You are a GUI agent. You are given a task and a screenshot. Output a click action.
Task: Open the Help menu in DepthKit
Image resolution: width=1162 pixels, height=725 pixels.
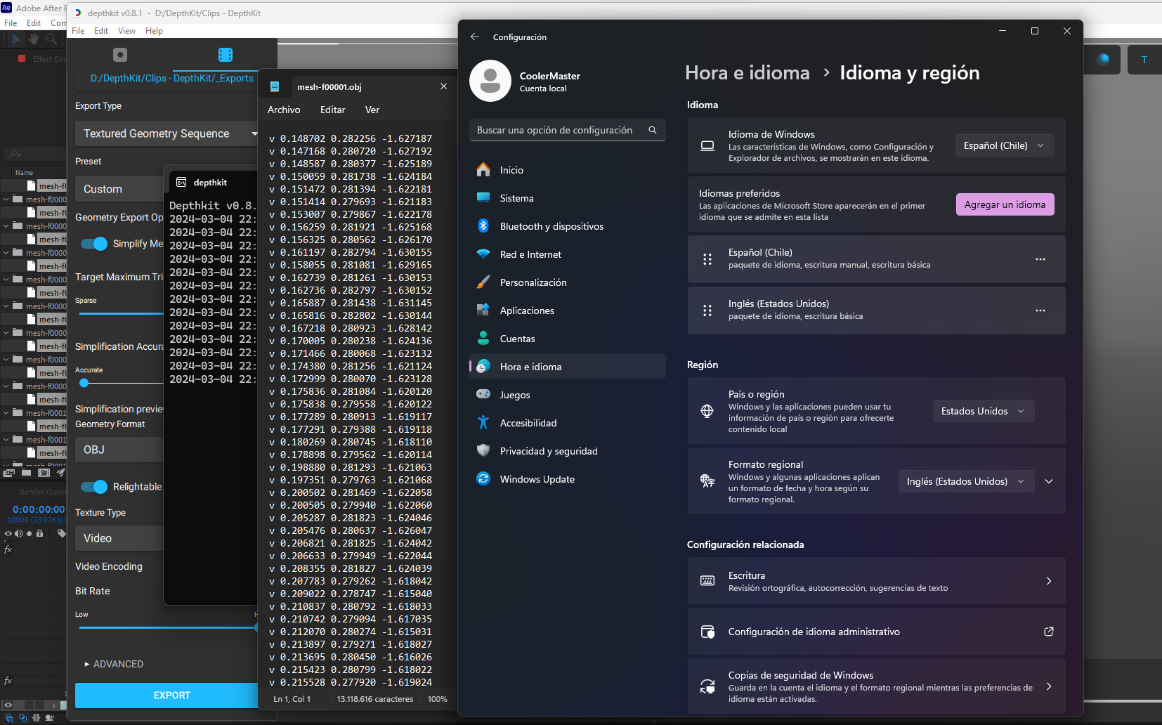154,31
